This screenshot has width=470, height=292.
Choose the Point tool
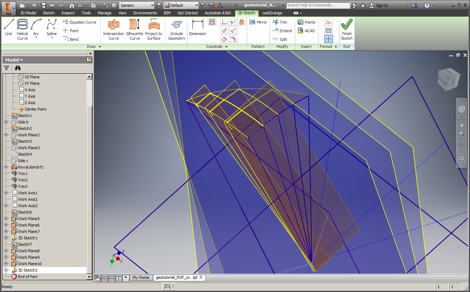(70, 31)
